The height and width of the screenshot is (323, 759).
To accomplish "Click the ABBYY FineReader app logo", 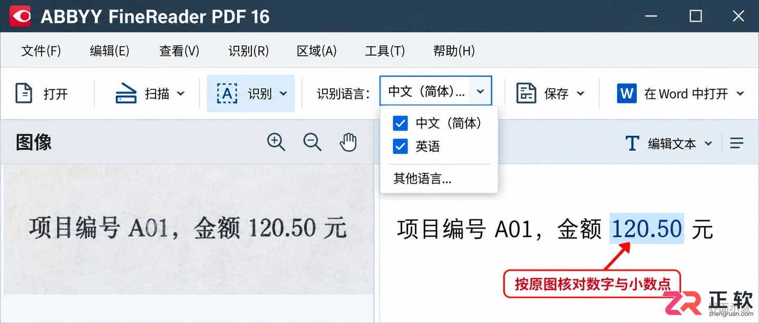I will point(21,16).
